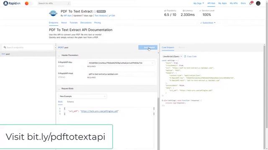Switch to the About tab

tap(64, 22)
